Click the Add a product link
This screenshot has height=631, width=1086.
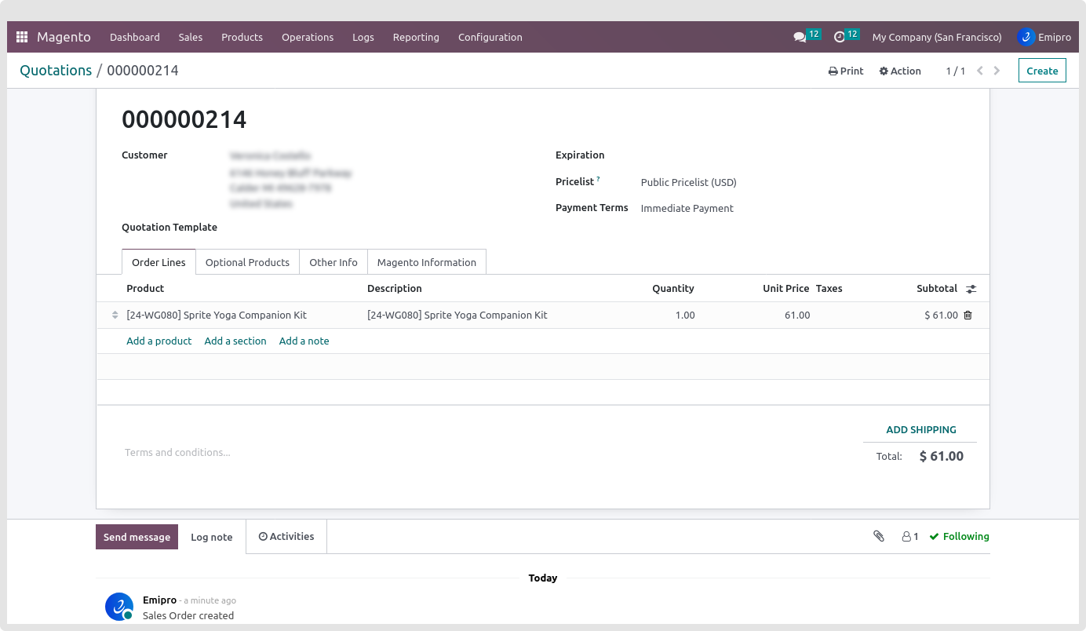coord(159,341)
